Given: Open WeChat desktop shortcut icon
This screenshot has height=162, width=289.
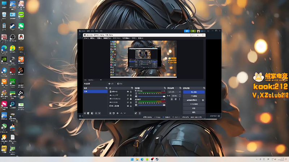Looking at the screenshot, I should [21, 27].
